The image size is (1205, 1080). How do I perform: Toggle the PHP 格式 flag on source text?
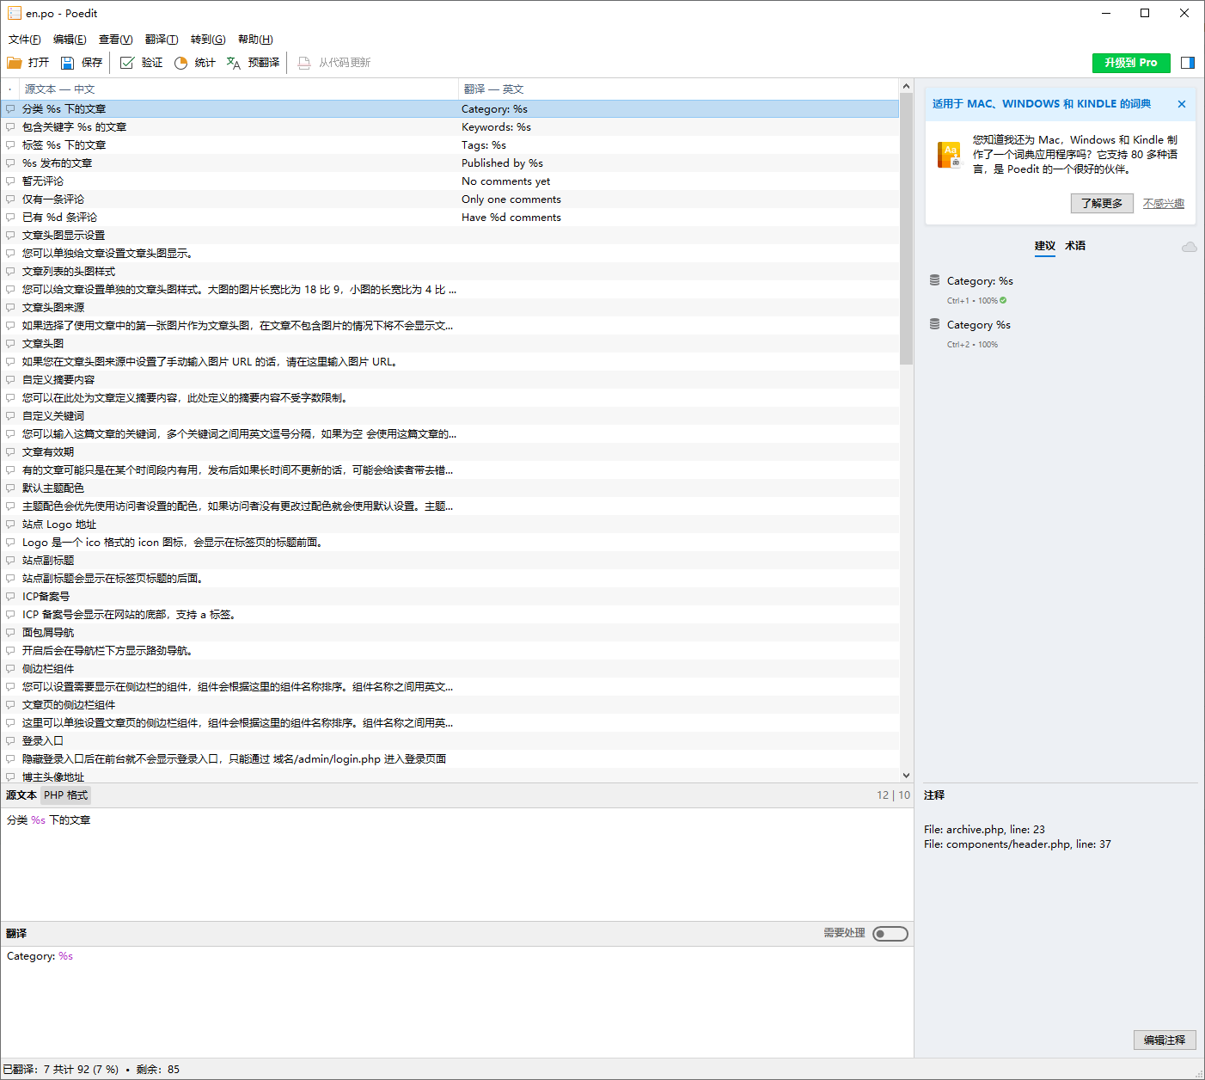(66, 795)
